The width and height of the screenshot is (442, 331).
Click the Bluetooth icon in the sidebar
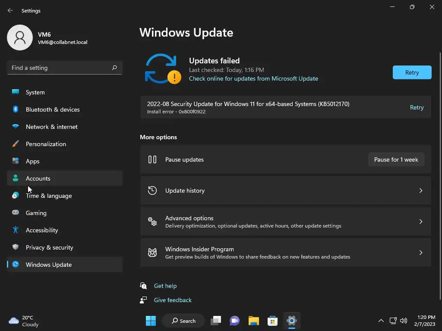[x=16, y=109]
